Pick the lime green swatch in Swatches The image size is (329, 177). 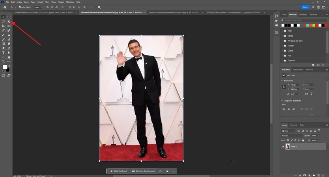(x=314, y=25)
